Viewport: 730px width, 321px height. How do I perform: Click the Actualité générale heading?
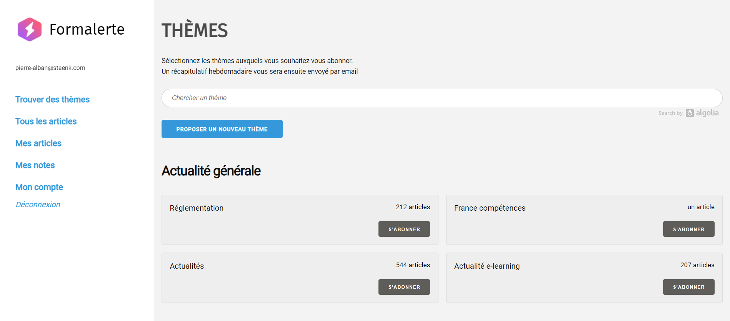click(x=211, y=171)
